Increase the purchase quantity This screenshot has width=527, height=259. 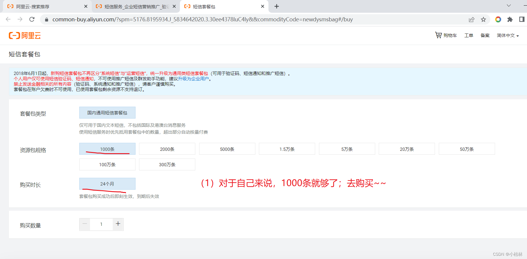(x=118, y=224)
